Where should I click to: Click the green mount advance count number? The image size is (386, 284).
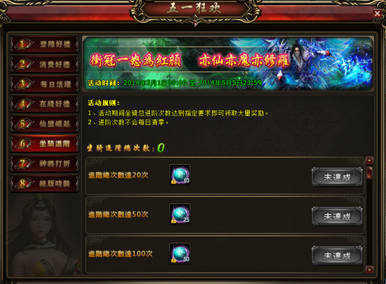pyautogui.click(x=161, y=148)
